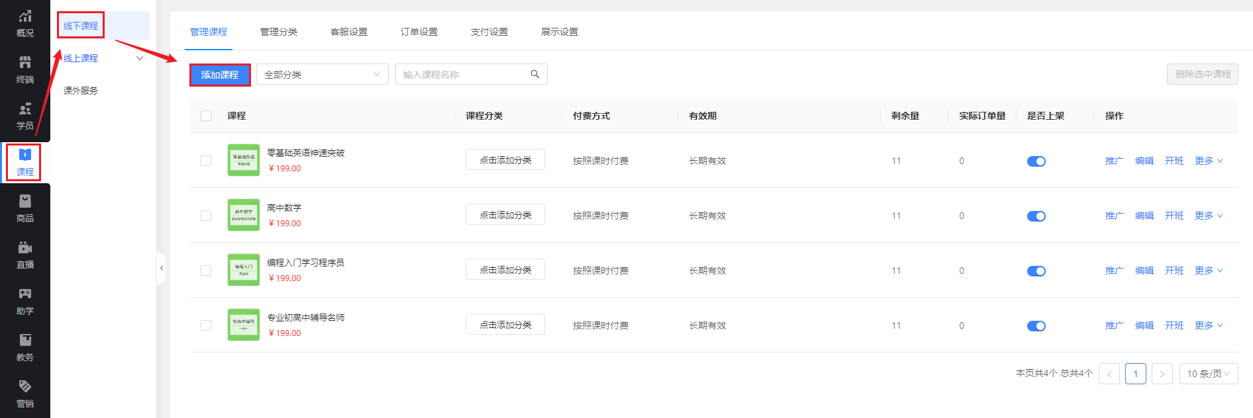Open the 概况 overview sidebar icon
Viewport: 1253px width, 418px height.
click(25, 23)
